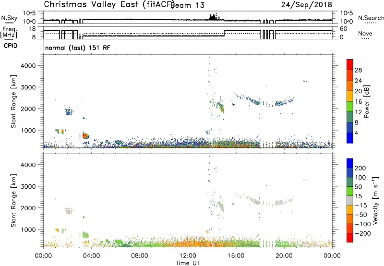The height and width of the screenshot is (266, 384).
Task: Click the "Time UT" axis title
Action: [188, 263]
